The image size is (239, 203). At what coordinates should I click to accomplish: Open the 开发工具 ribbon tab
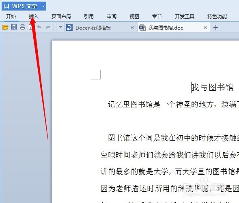[x=185, y=17]
